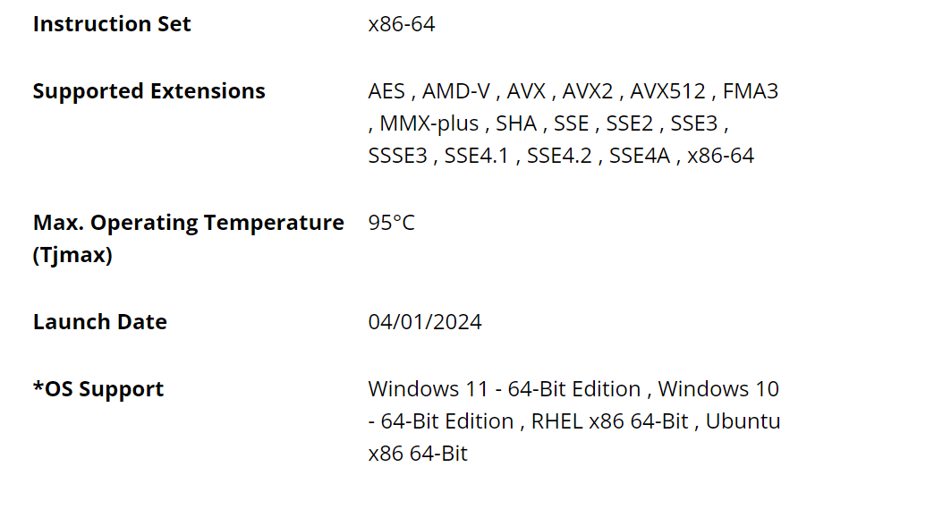Click the FMA3 extension text
The height and width of the screenshot is (518, 951).
[x=751, y=91]
